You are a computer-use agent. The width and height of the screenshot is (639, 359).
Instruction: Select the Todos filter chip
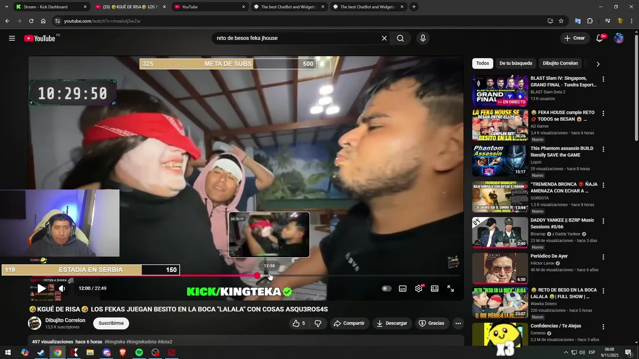483,63
